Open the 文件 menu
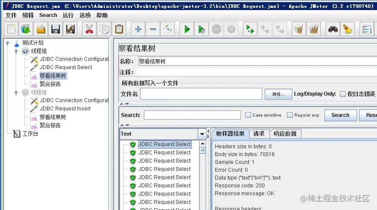 [x=11, y=15]
